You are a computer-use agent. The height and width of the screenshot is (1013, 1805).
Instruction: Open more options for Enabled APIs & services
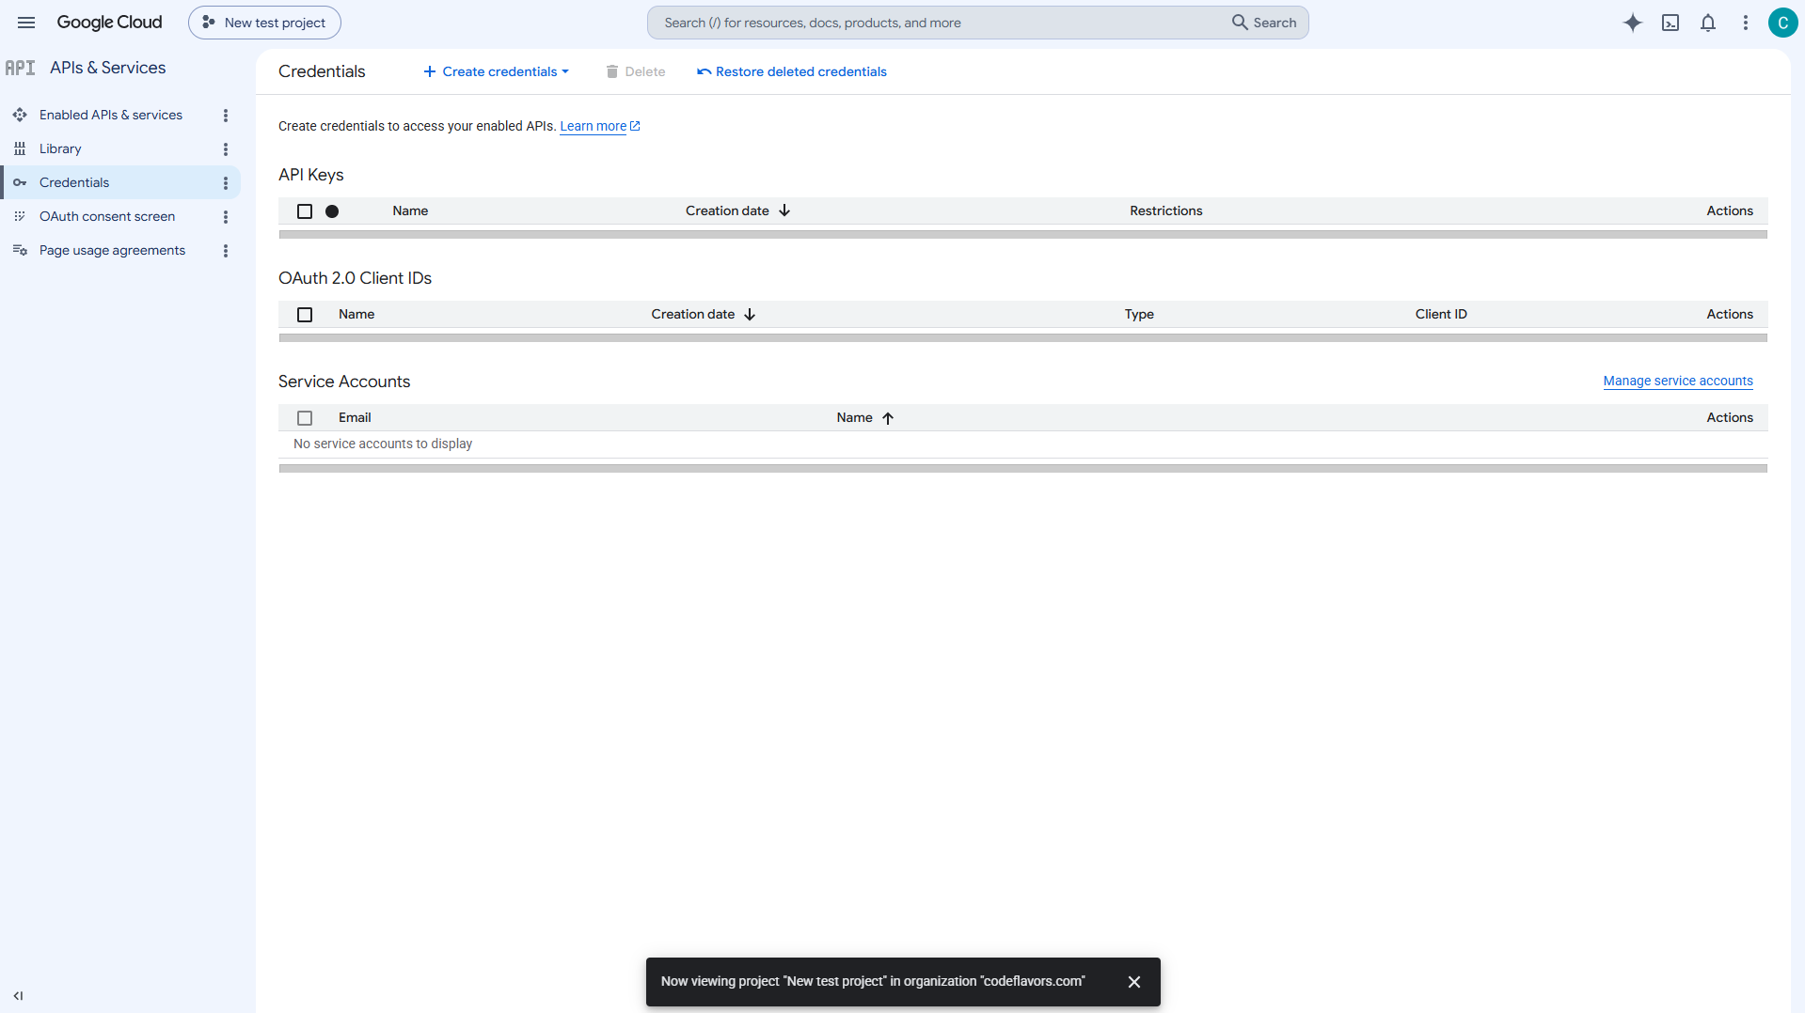[226, 115]
